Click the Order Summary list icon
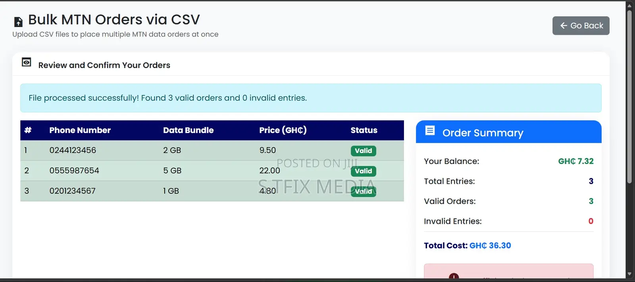This screenshot has height=282, width=635. click(430, 131)
